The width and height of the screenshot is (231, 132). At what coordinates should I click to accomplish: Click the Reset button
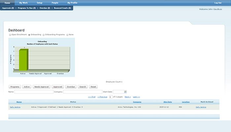[93, 87]
